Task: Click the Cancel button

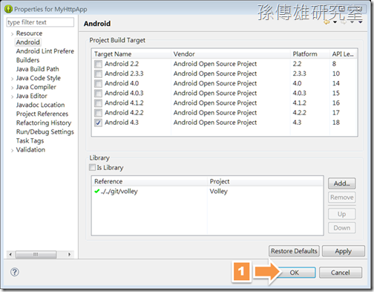Action: (341, 273)
